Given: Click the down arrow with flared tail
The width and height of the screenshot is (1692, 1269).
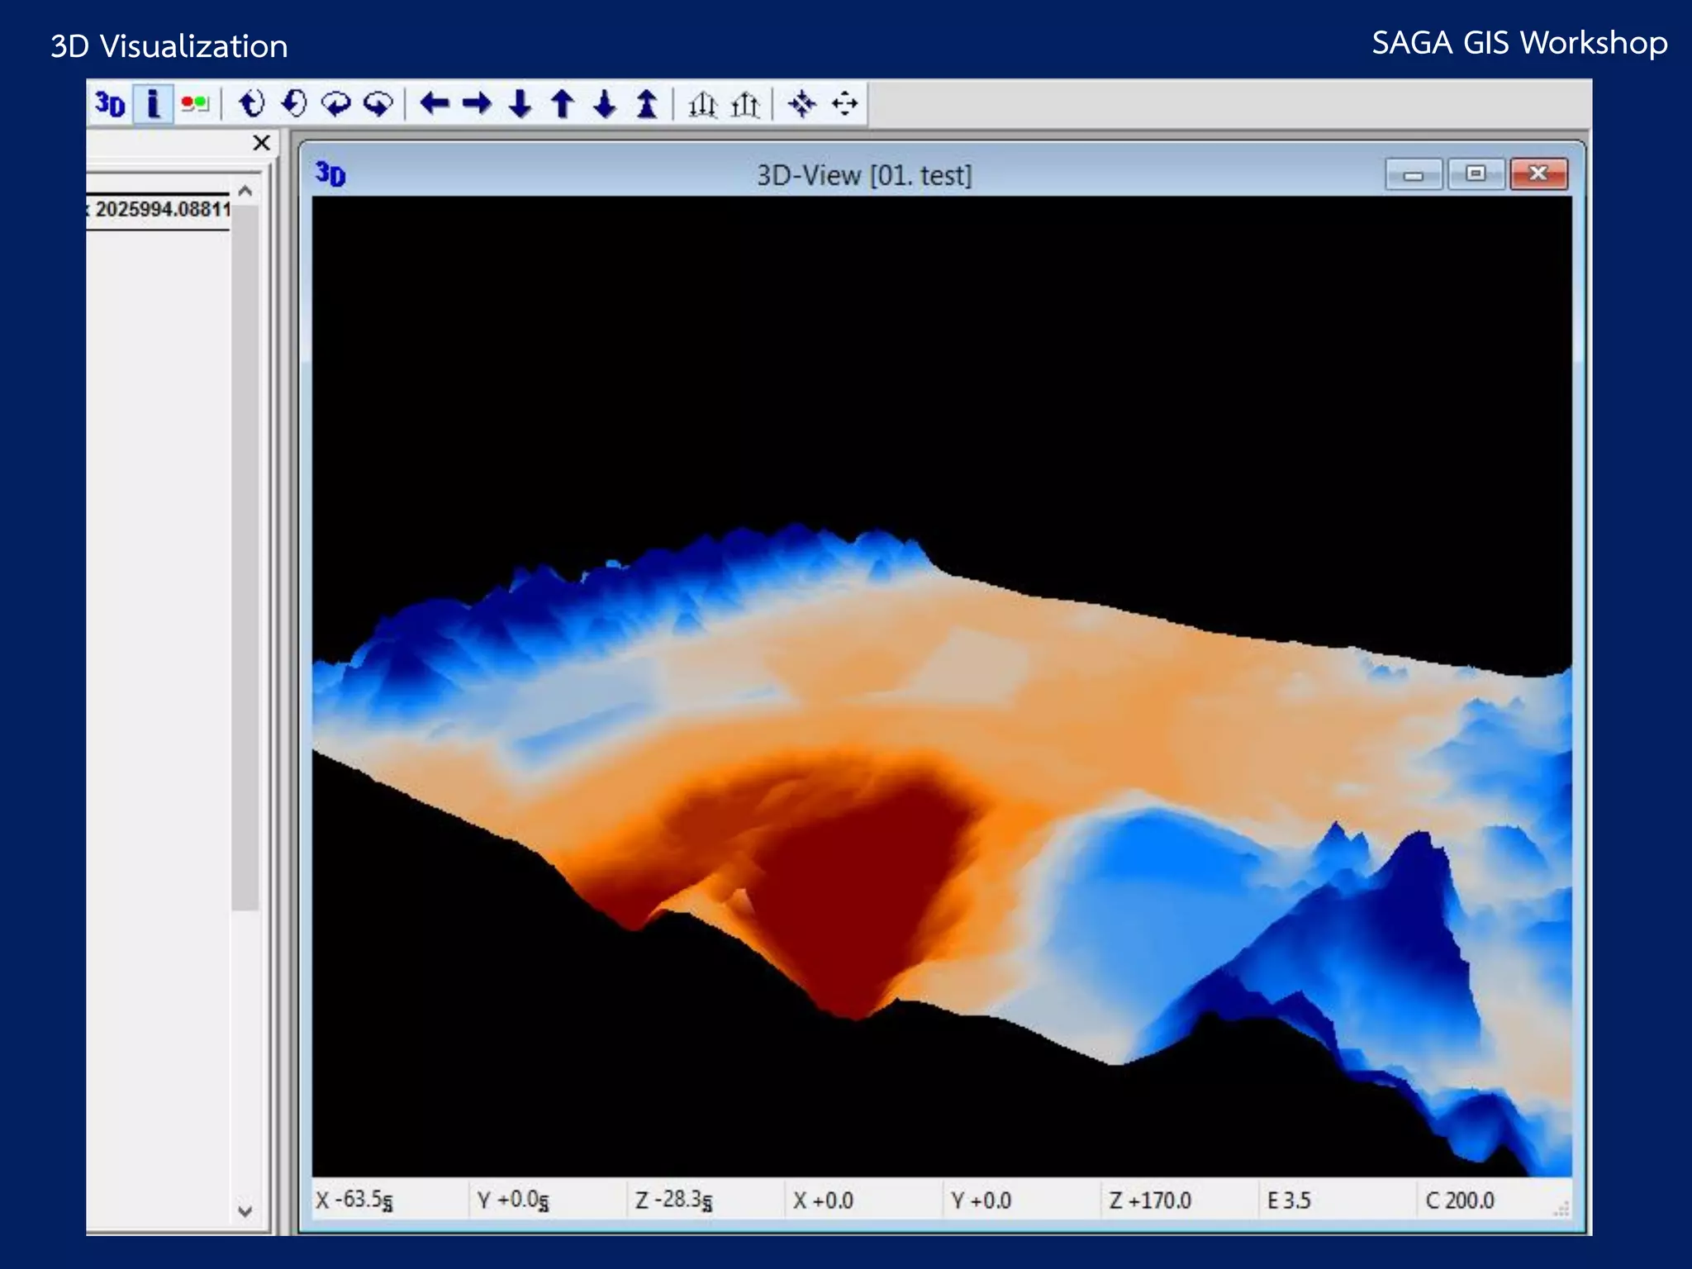Looking at the screenshot, I should (605, 104).
